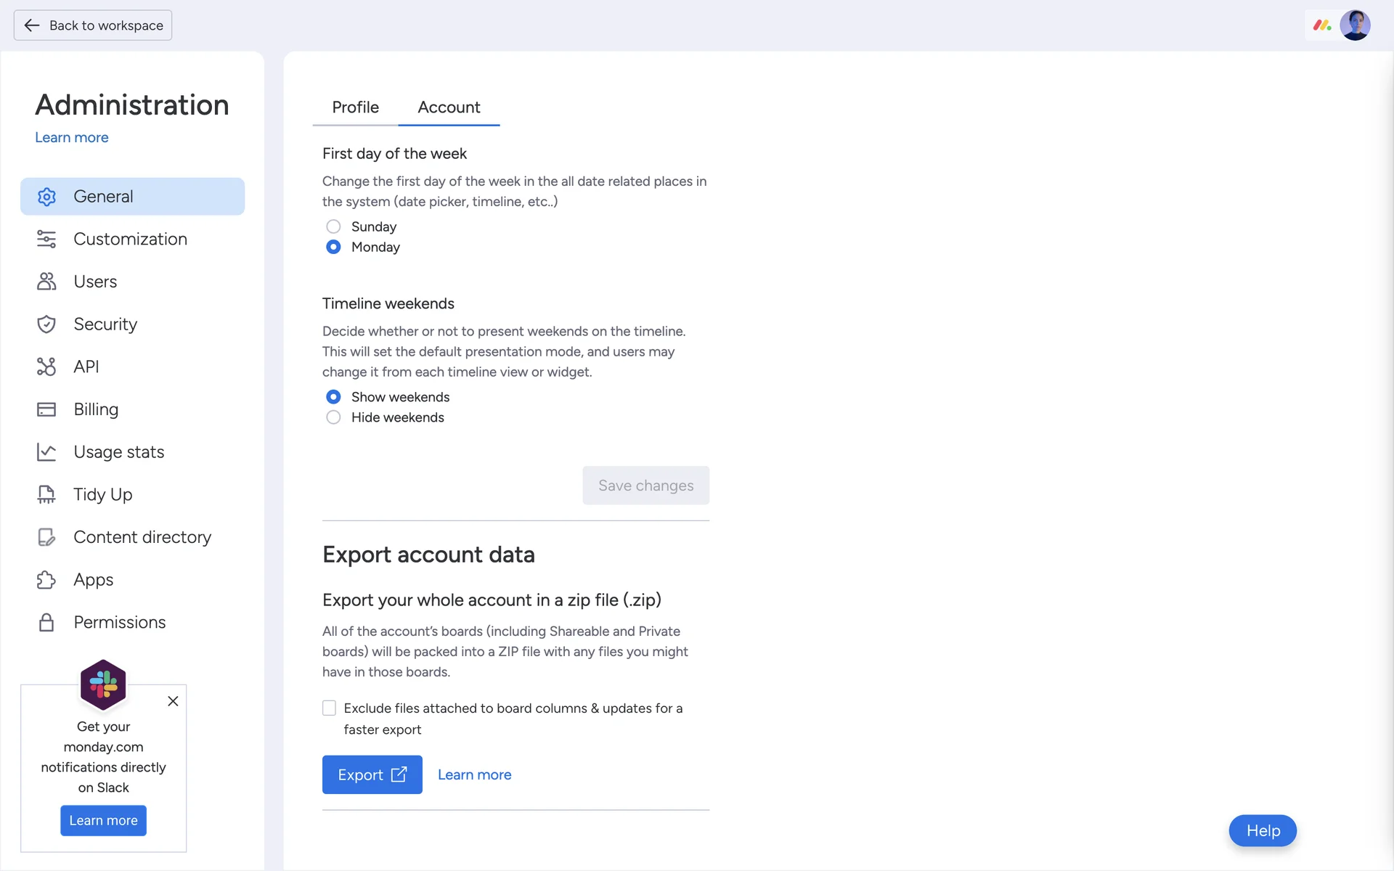Viewport: 1394px width, 871px height.
Task: Select the Monday radio button
Action: (x=333, y=247)
